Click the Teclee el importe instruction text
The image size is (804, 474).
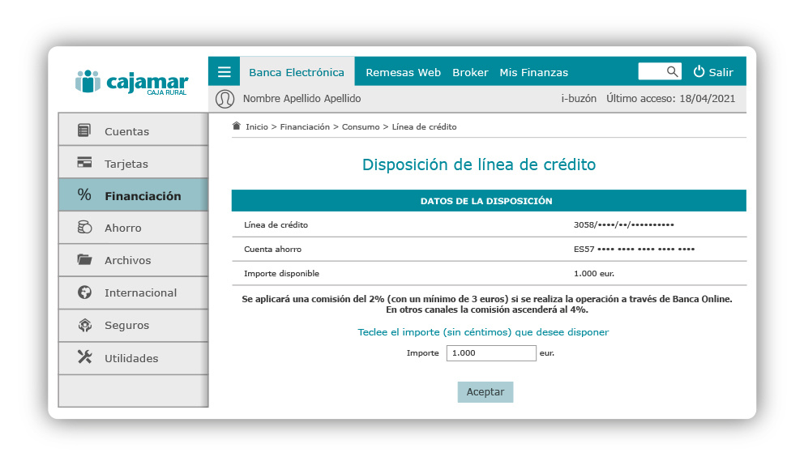click(483, 332)
